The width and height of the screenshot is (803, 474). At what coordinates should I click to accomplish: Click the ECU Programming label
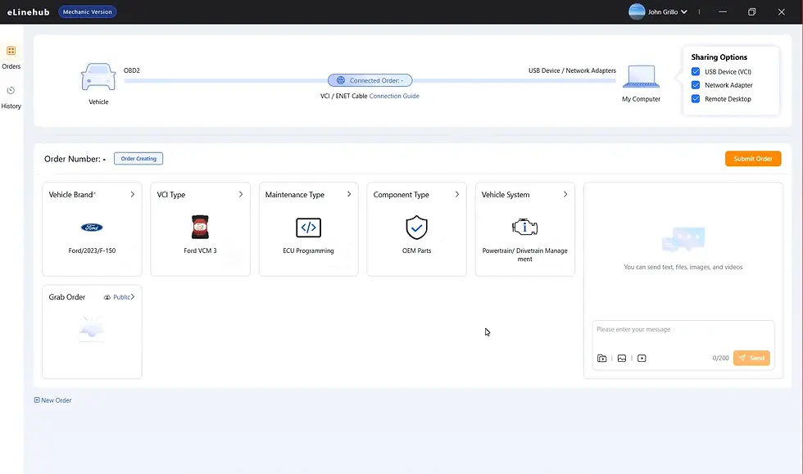click(308, 251)
